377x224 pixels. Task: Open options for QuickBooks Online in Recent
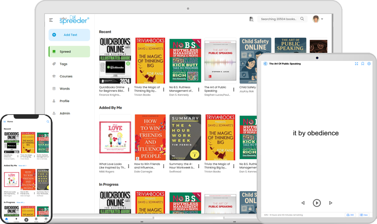[129, 90]
